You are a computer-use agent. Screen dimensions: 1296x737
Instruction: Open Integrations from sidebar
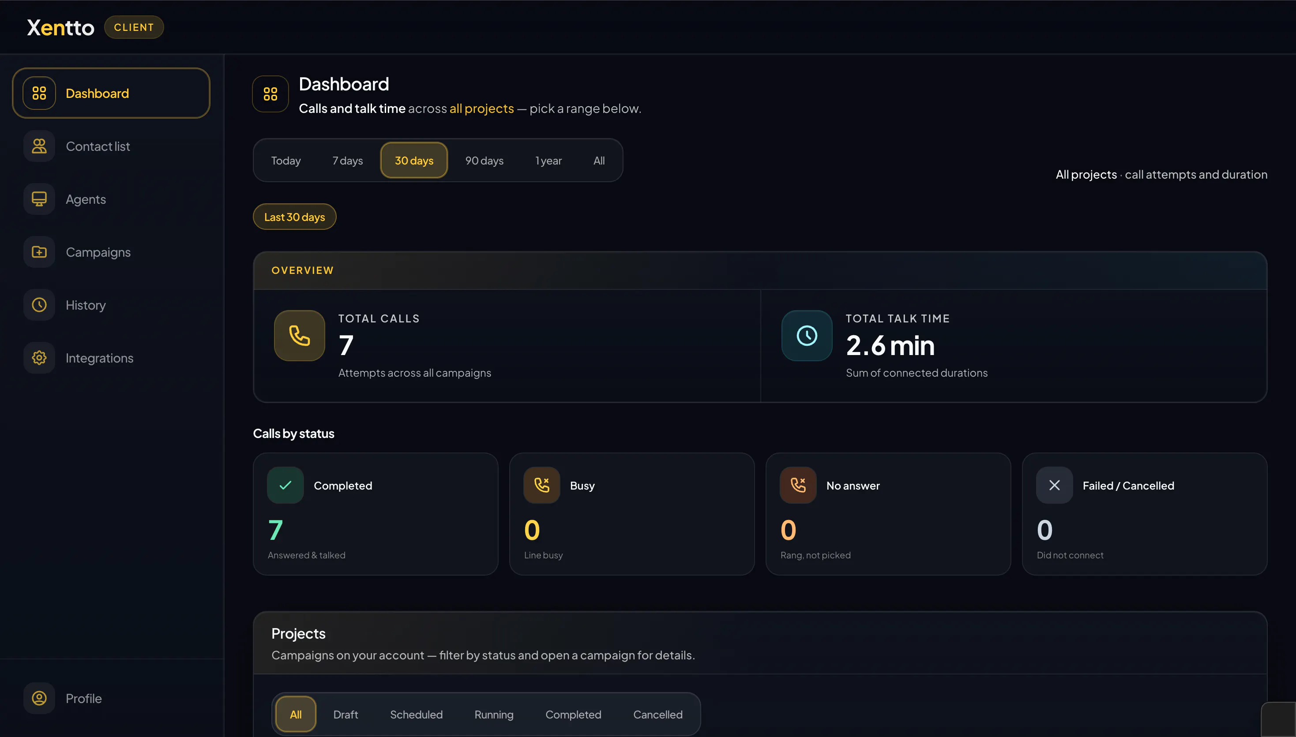(x=111, y=358)
